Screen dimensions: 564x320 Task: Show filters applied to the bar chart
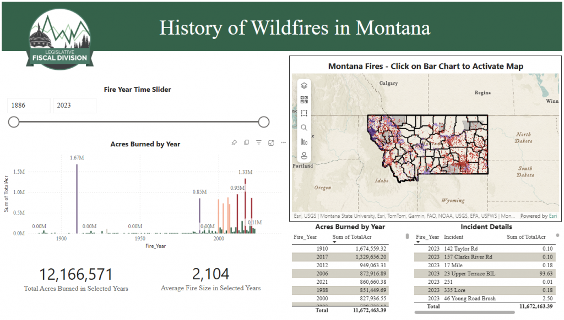(x=258, y=143)
